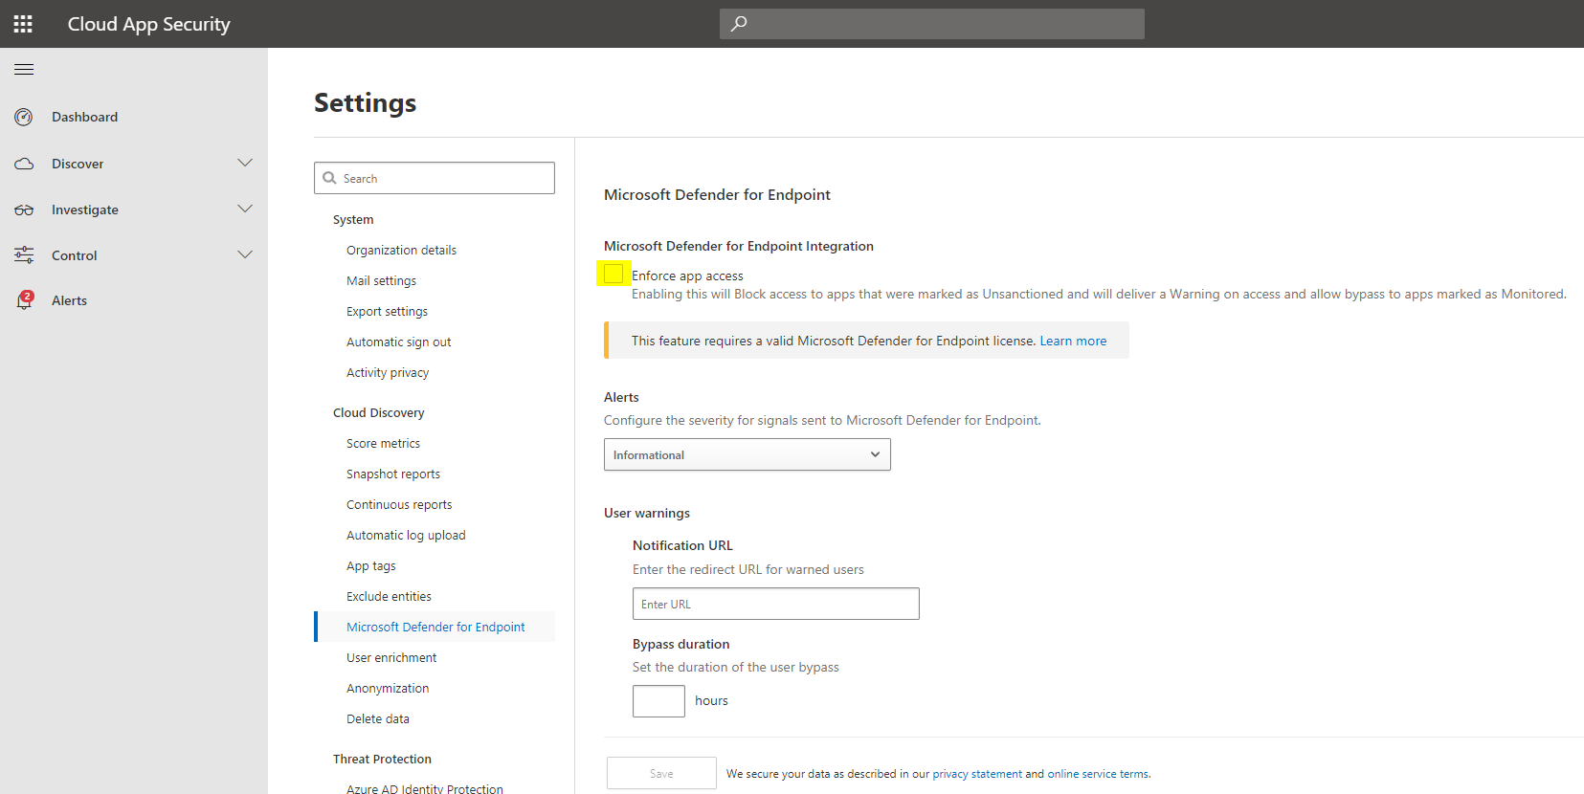Click the Notification URL input field
Viewport: 1584px width, 794px height.
[x=776, y=604]
